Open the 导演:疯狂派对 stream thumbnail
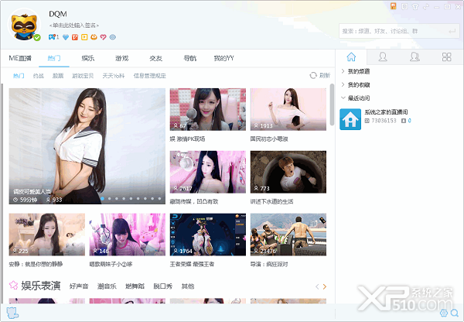Screen dimensions: 464x322 (288, 235)
